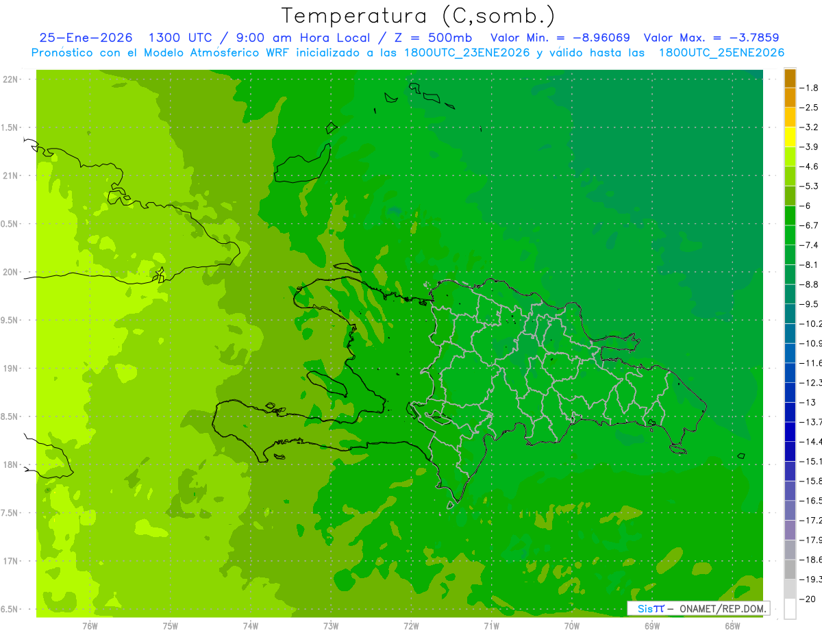Click the '72W' longitude label

(411, 626)
